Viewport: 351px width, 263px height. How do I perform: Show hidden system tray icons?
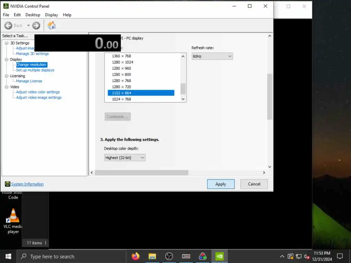282,256
